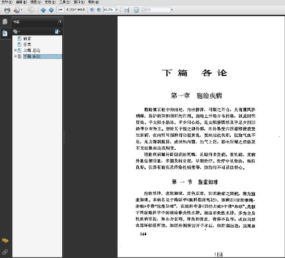
Task: Click the 前言 bookmark page icon
Action: pos(19,38)
